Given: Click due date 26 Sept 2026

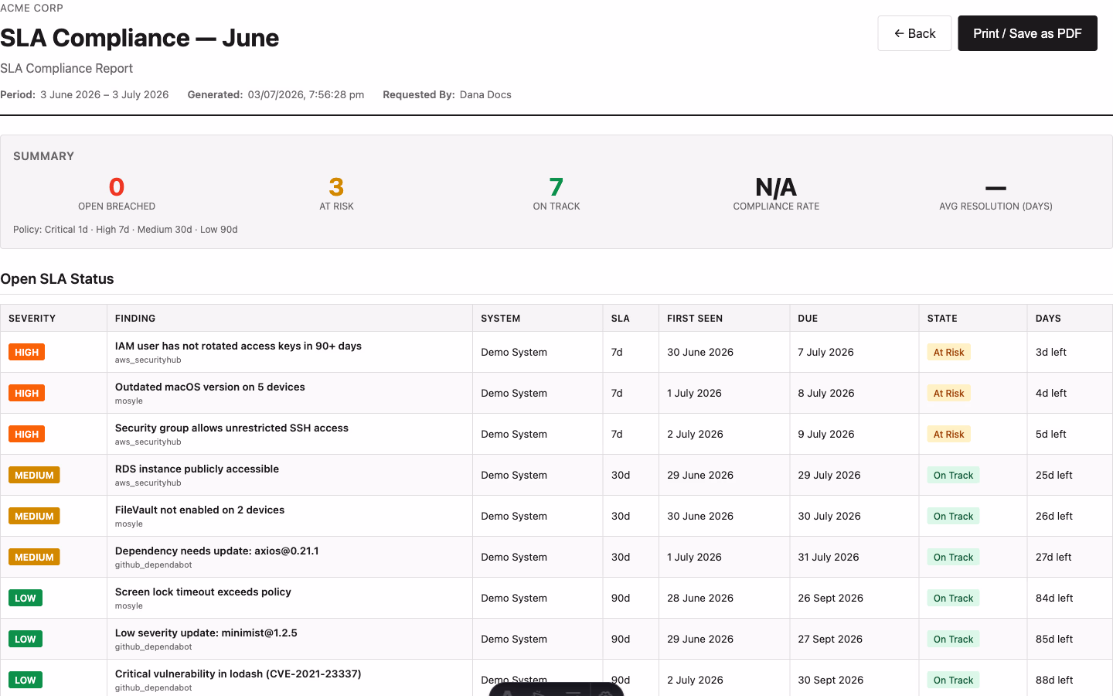Looking at the screenshot, I should (x=831, y=598).
